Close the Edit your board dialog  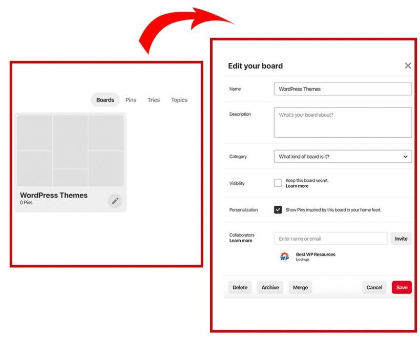408,66
